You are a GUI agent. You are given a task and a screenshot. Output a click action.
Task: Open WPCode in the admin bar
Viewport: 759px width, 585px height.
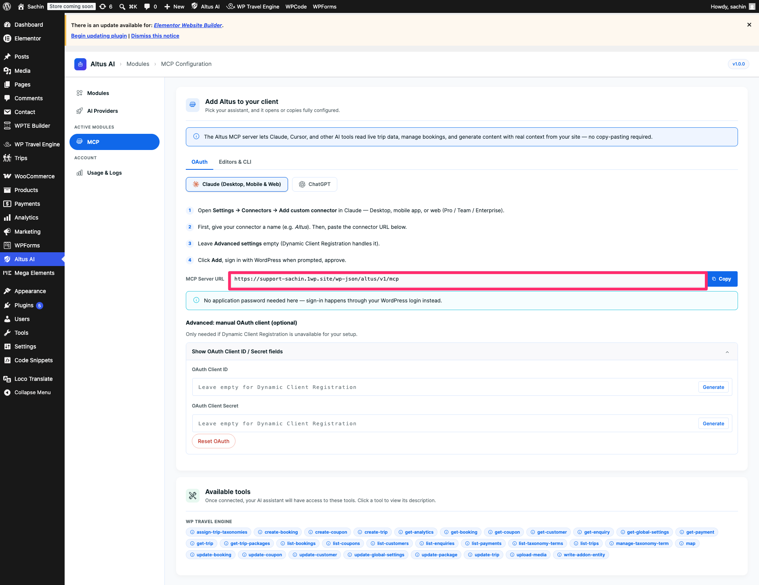[x=296, y=6]
